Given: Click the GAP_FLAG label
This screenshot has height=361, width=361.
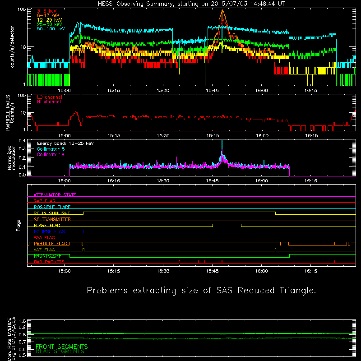Looking at the screenshot, I should [44, 201].
